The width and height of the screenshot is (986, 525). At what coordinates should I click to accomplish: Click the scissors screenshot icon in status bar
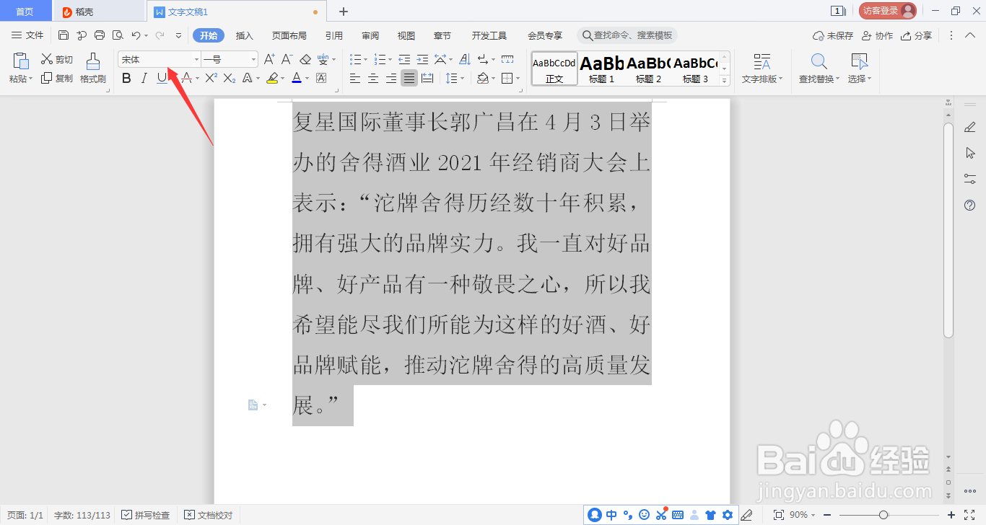(x=661, y=514)
